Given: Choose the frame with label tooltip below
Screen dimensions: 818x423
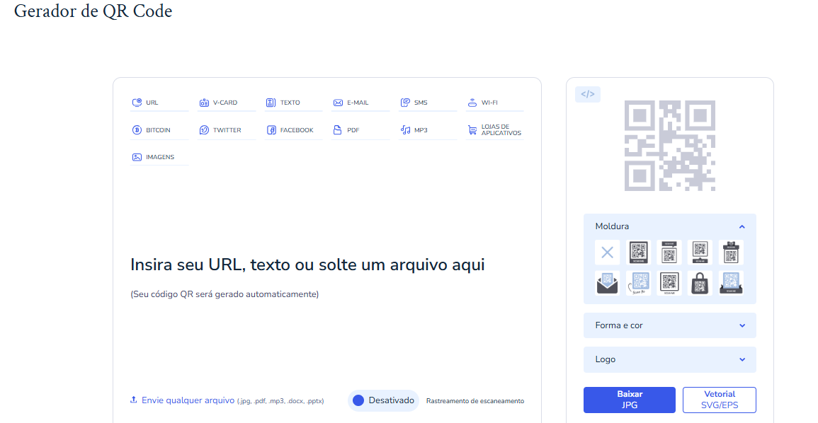Looking at the screenshot, I should pos(700,253).
